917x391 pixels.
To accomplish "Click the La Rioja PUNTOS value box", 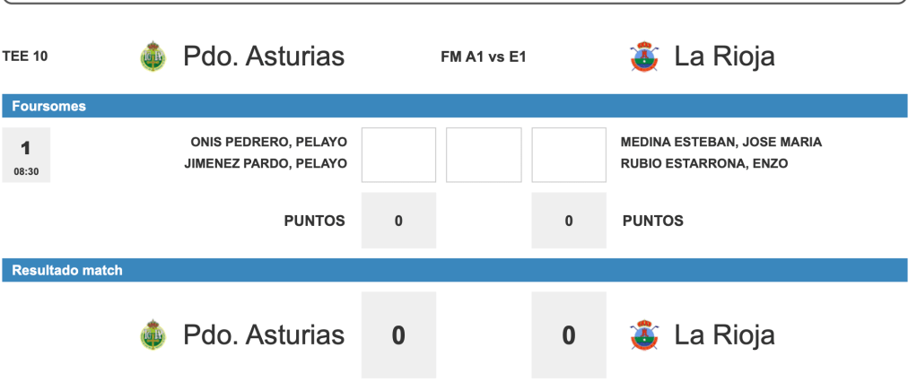I will coord(569,221).
